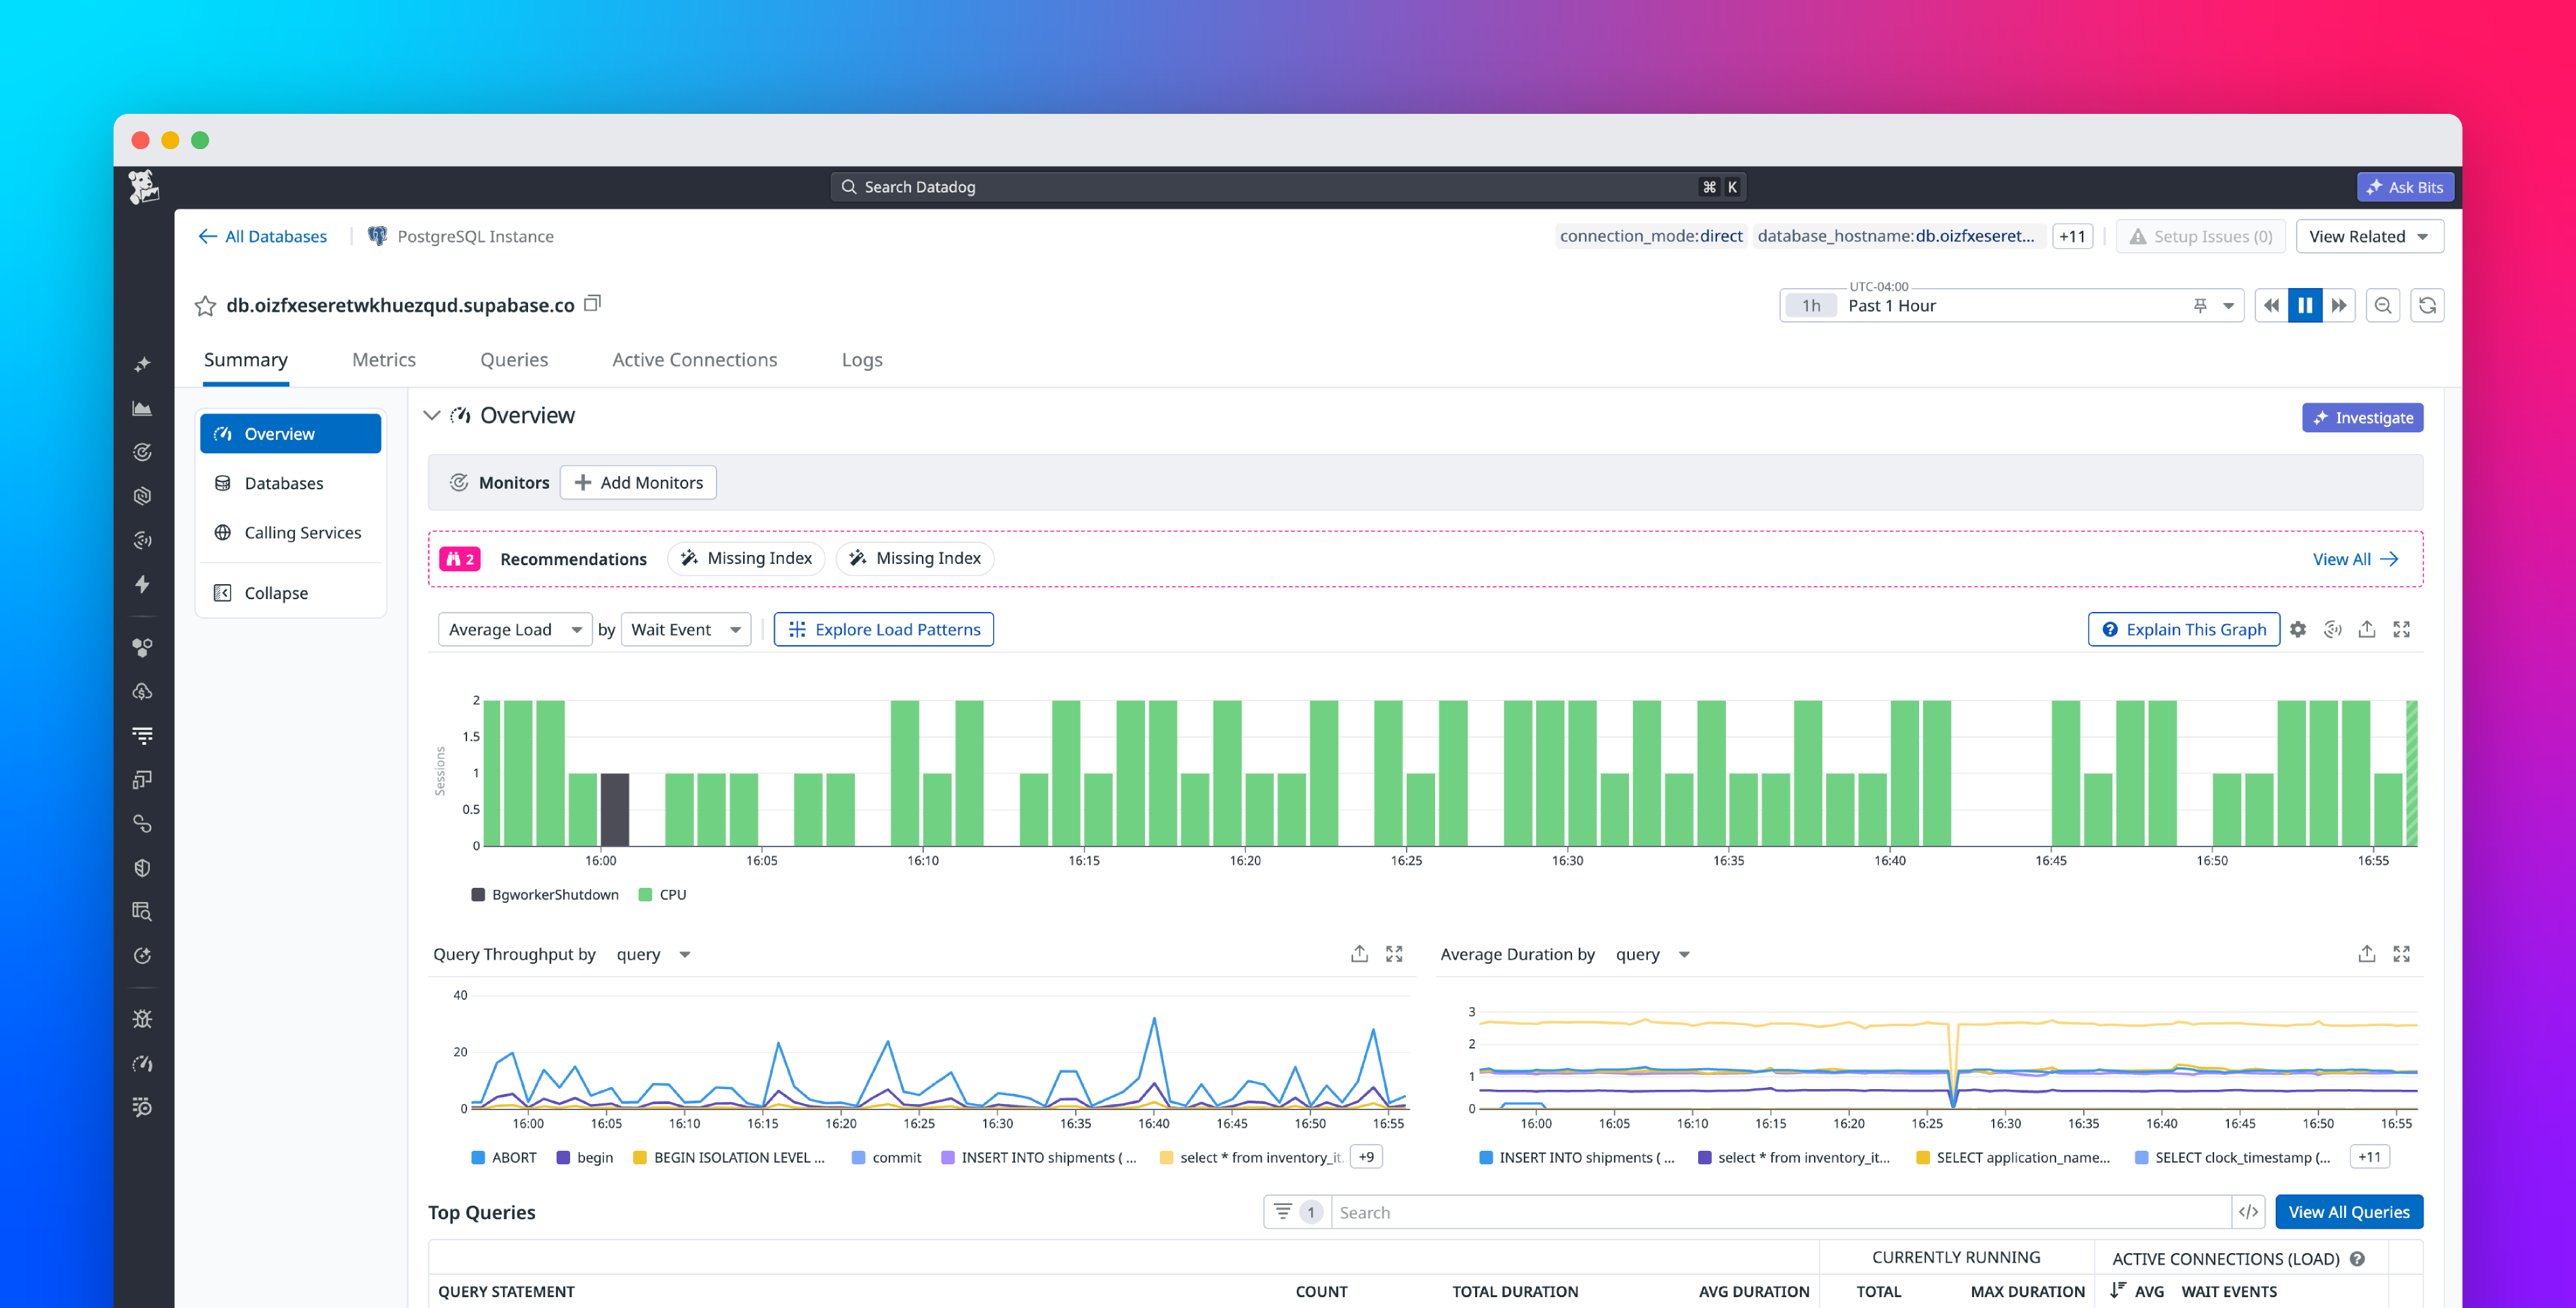Viewport: 2576px width, 1308px height.
Task: Toggle ABORT legend swatch in throughput graph
Action: [478, 1158]
